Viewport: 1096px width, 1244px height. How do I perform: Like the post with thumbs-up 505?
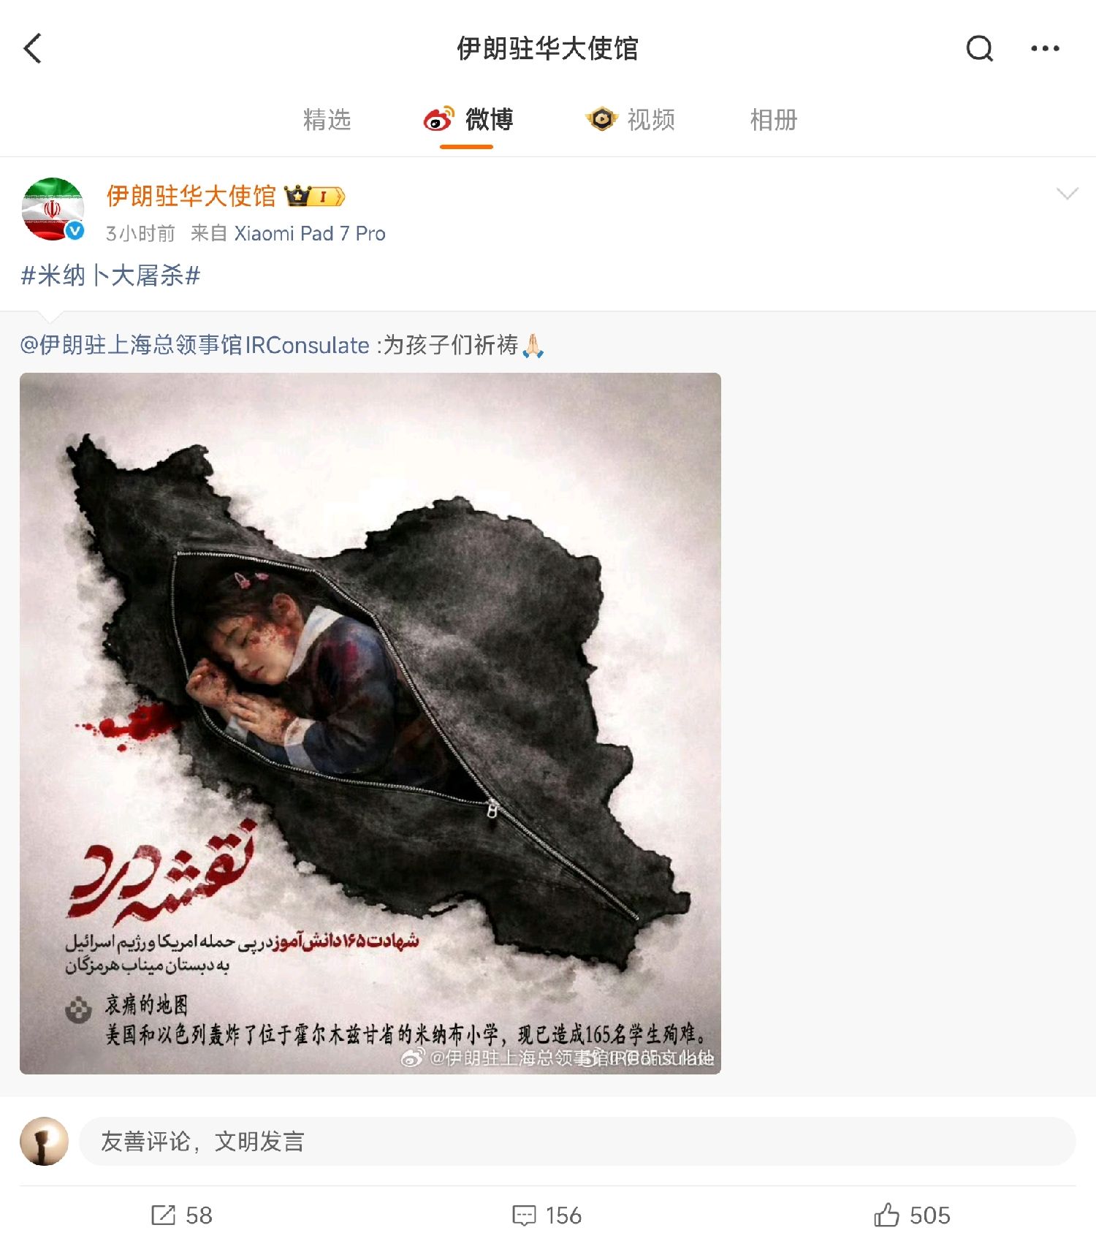tap(886, 1215)
